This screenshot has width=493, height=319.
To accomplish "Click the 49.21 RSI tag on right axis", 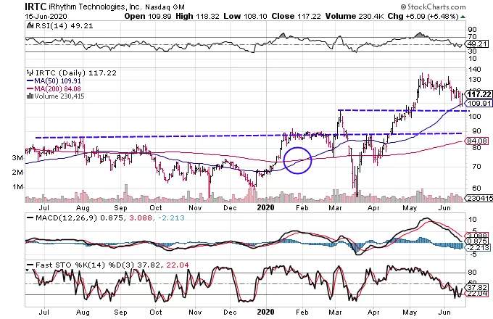I will tap(477, 44).
